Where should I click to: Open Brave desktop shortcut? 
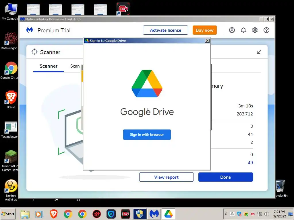click(x=11, y=100)
